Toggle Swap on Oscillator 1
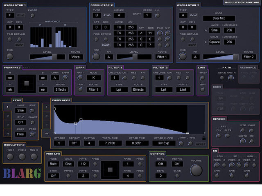 tap(19, 45)
